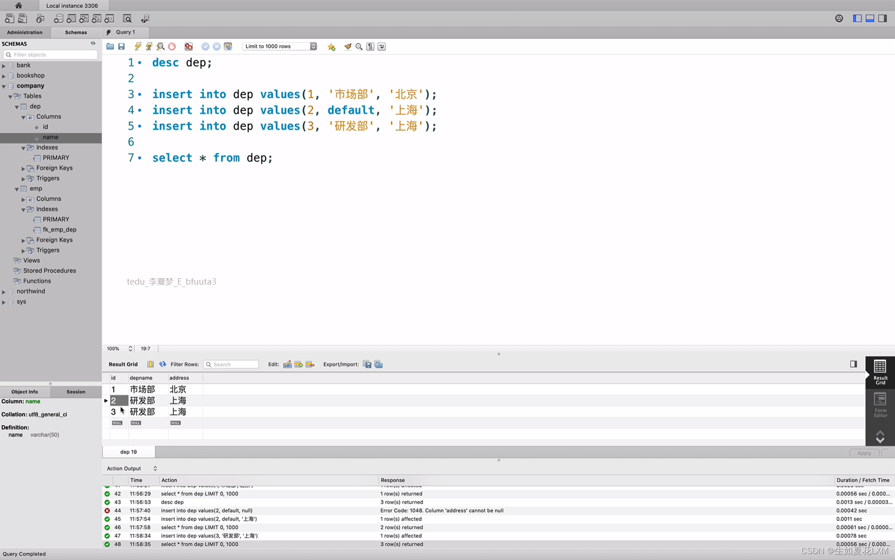This screenshot has width=895, height=560.
Task: Toggle word wrap icon in query toolbar
Action: pos(382,47)
